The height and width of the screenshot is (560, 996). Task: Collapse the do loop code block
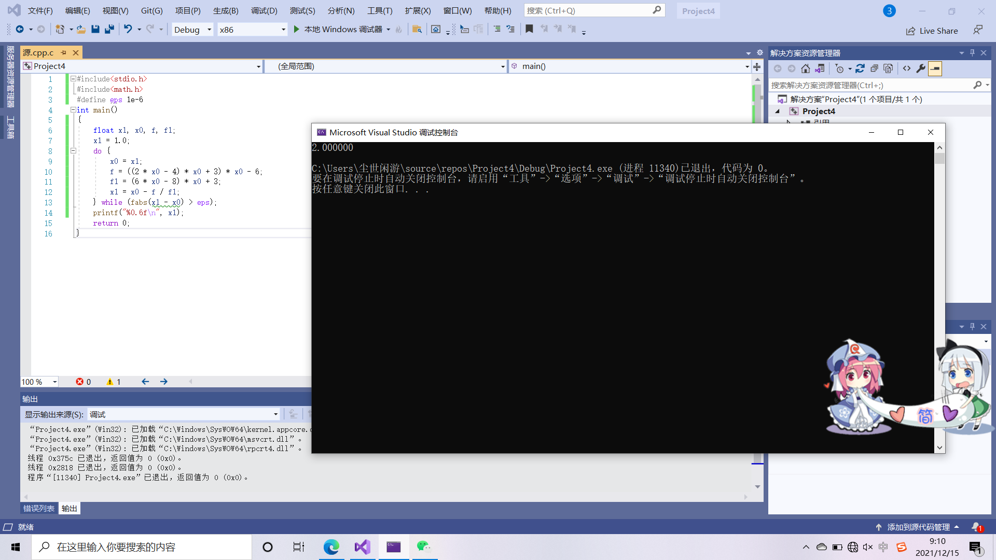click(73, 151)
